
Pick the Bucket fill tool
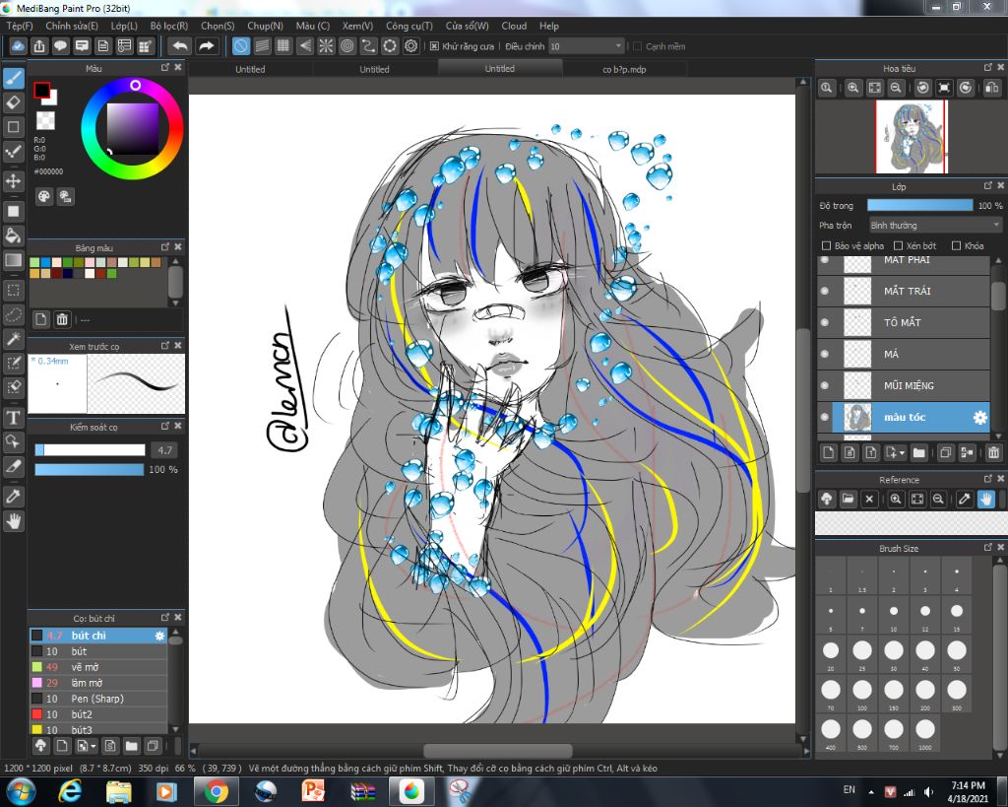coord(14,235)
